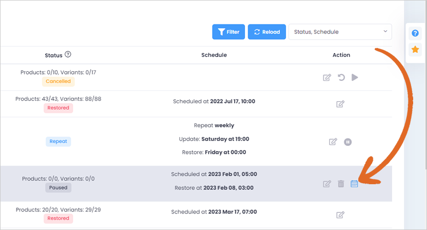Edit the weekly Repeat task
Screen dimensions: 427x230
click(x=333, y=142)
